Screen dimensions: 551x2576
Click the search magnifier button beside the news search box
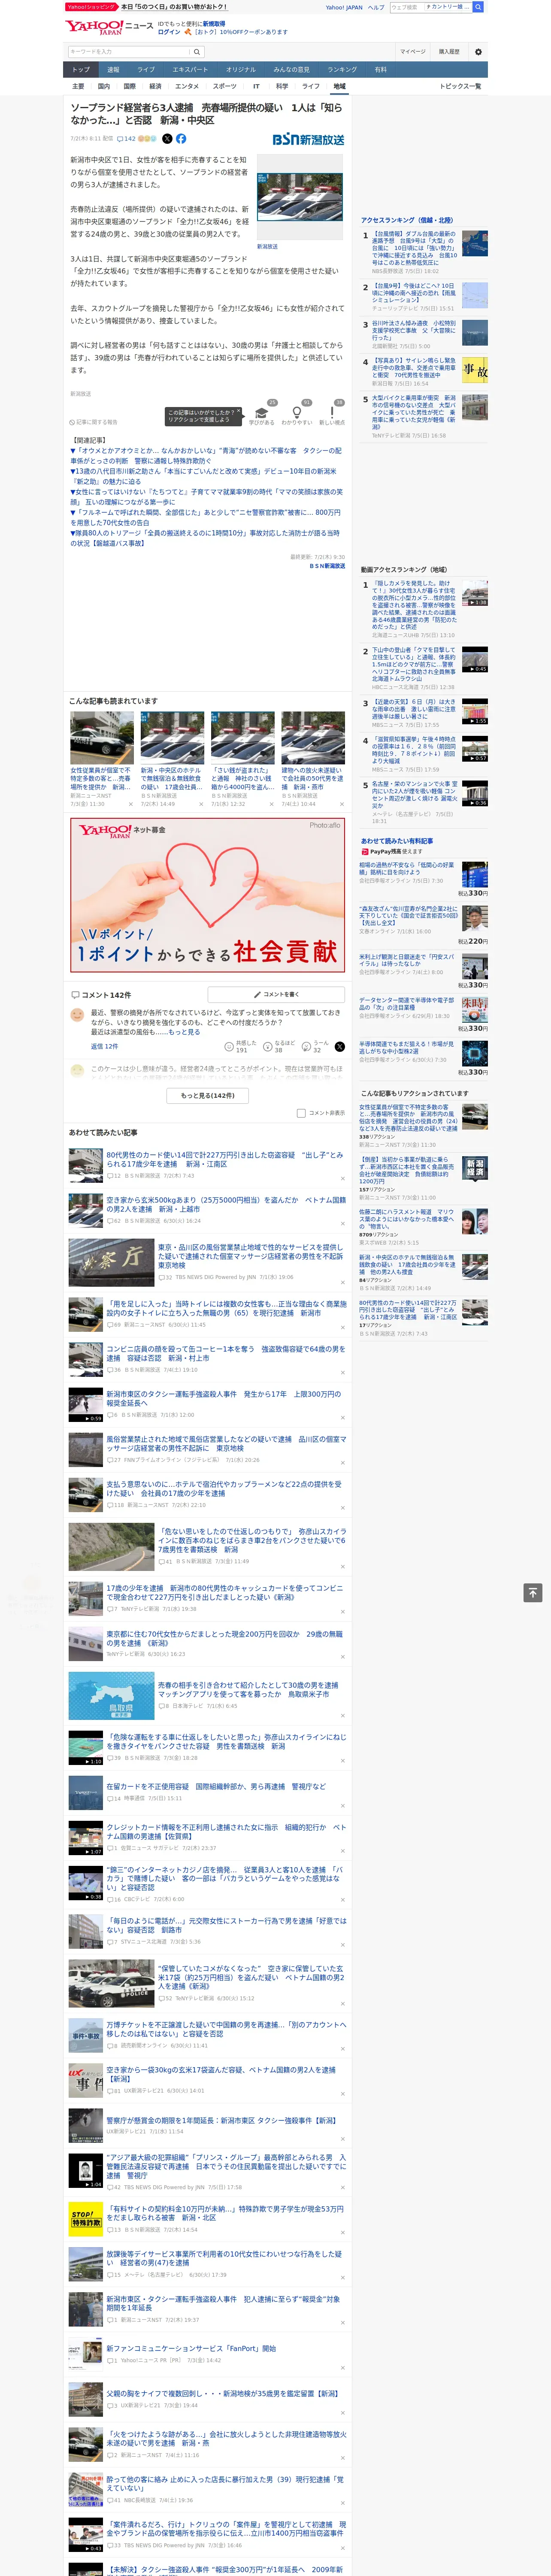[x=197, y=52]
